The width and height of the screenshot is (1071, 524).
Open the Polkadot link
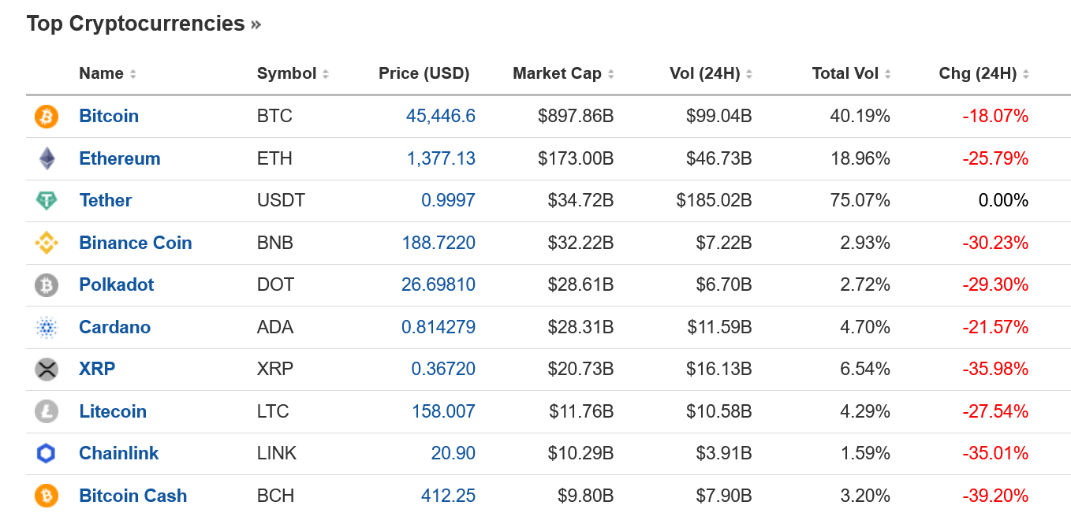point(116,285)
